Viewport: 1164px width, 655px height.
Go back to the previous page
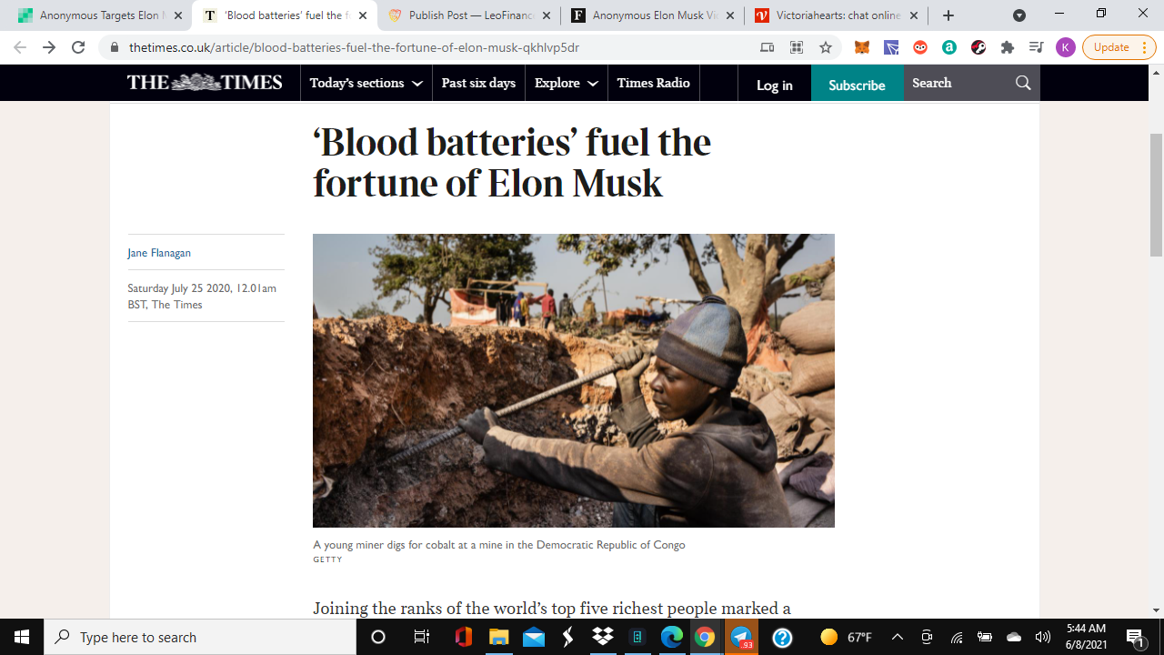point(20,47)
